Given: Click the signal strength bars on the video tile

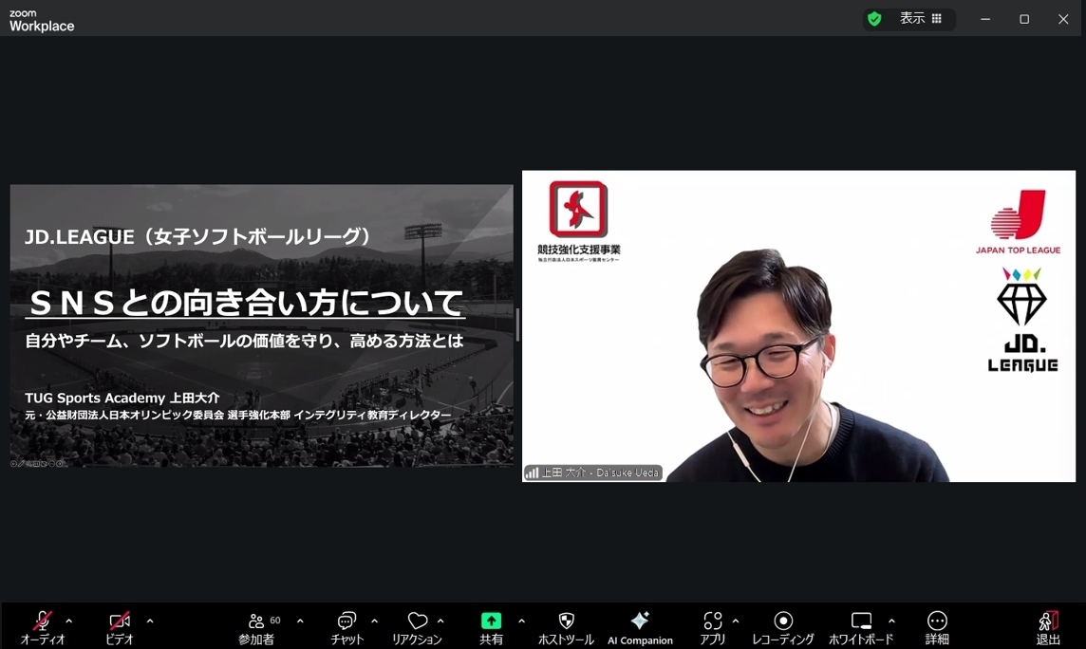Looking at the screenshot, I should tap(532, 473).
